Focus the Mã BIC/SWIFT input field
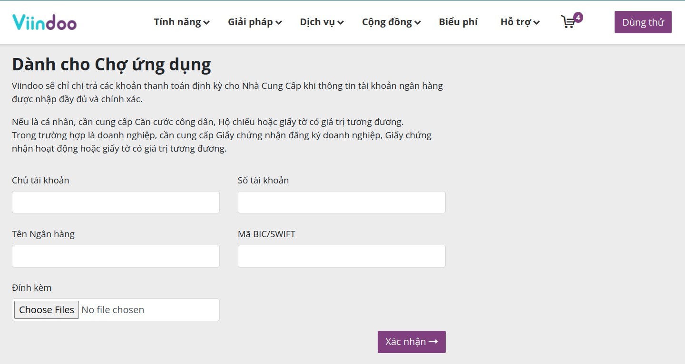Screen dimensions: 685x364 [342, 256]
